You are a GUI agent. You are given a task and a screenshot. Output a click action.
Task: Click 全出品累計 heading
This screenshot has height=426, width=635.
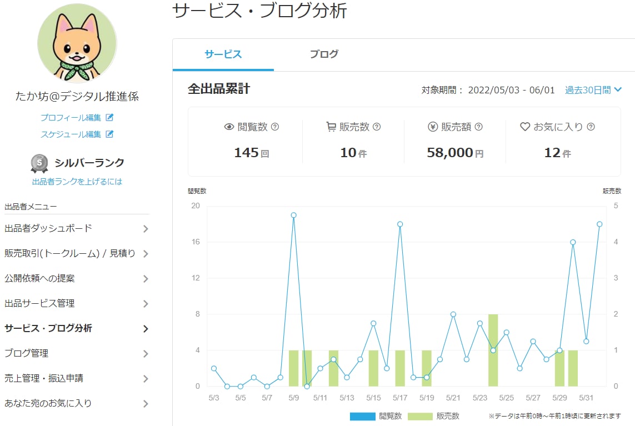tap(219, 89)
